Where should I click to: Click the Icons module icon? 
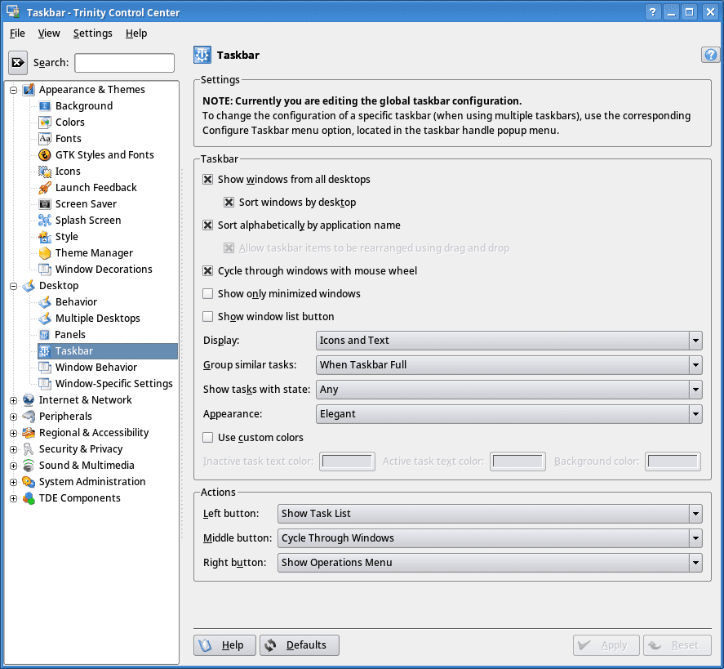click(45, 172)
